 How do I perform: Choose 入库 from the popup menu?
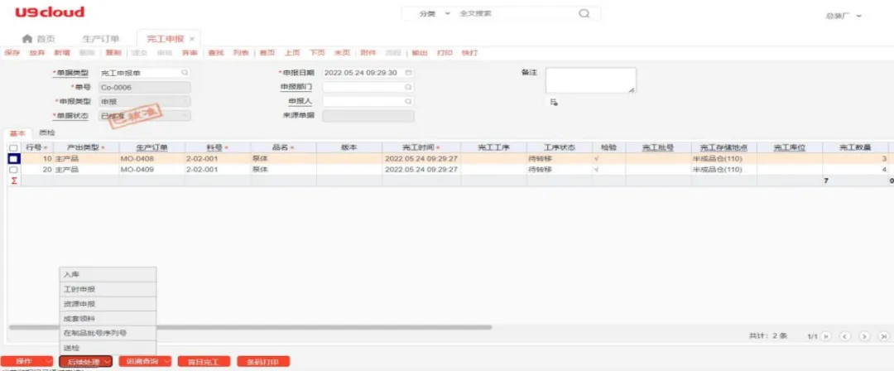[x=72, y=274]
